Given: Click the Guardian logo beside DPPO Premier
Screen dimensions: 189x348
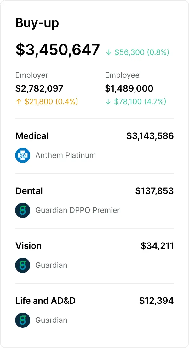Looking at the screenshot, I should tap(23, 210).
